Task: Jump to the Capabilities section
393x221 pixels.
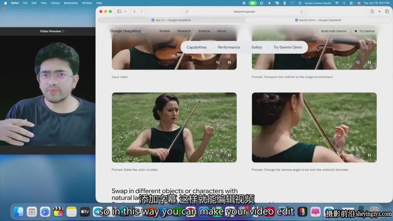Action: (196, 47)
